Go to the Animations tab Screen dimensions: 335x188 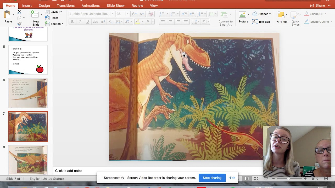pos(91,5)
